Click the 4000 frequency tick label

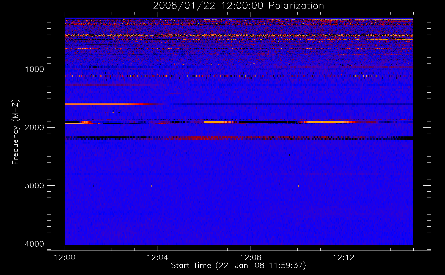point(34,244)
